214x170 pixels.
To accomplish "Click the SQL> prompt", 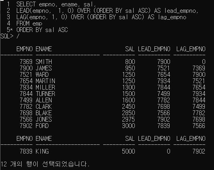I will tap(7, 36).
